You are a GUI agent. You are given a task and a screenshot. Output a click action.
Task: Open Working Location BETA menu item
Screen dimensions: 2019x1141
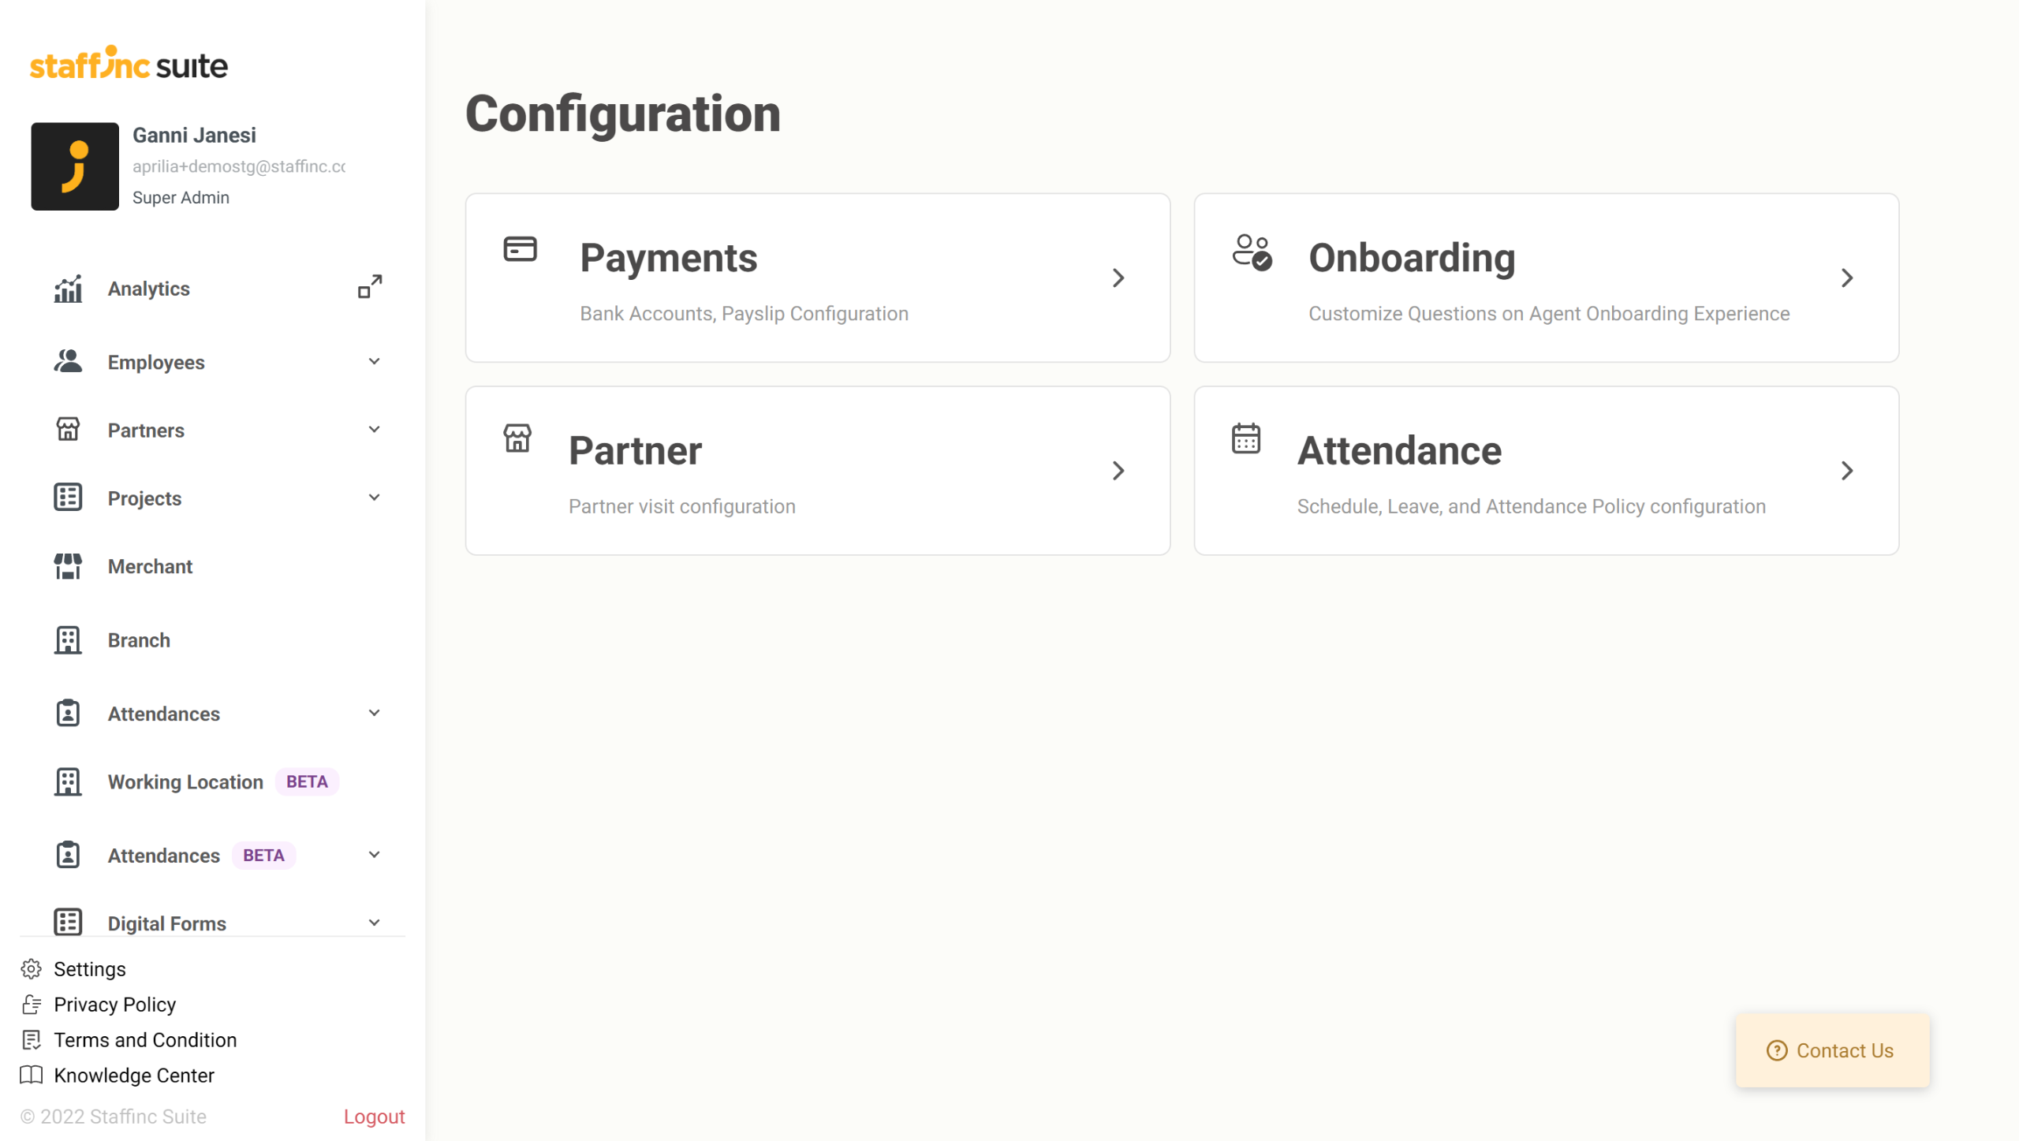click(185, 781)
